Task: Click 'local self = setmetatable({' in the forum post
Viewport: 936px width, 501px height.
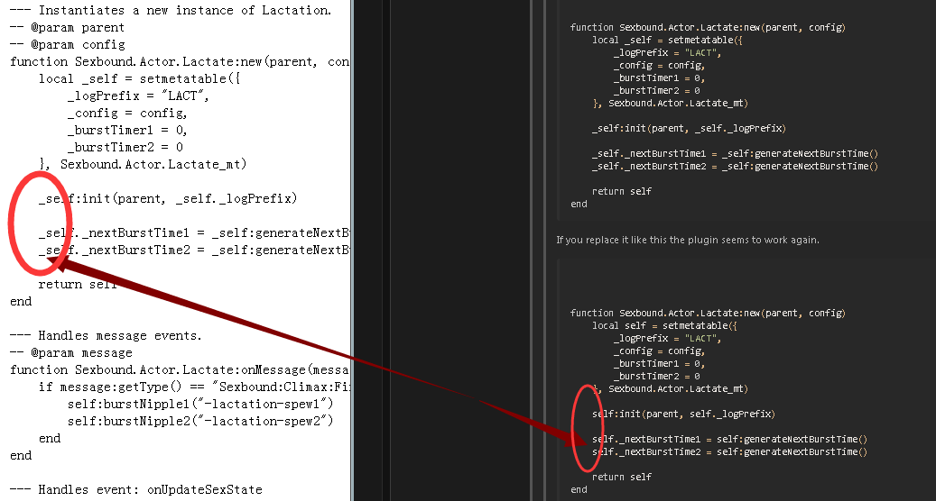Action: [664, 326]
